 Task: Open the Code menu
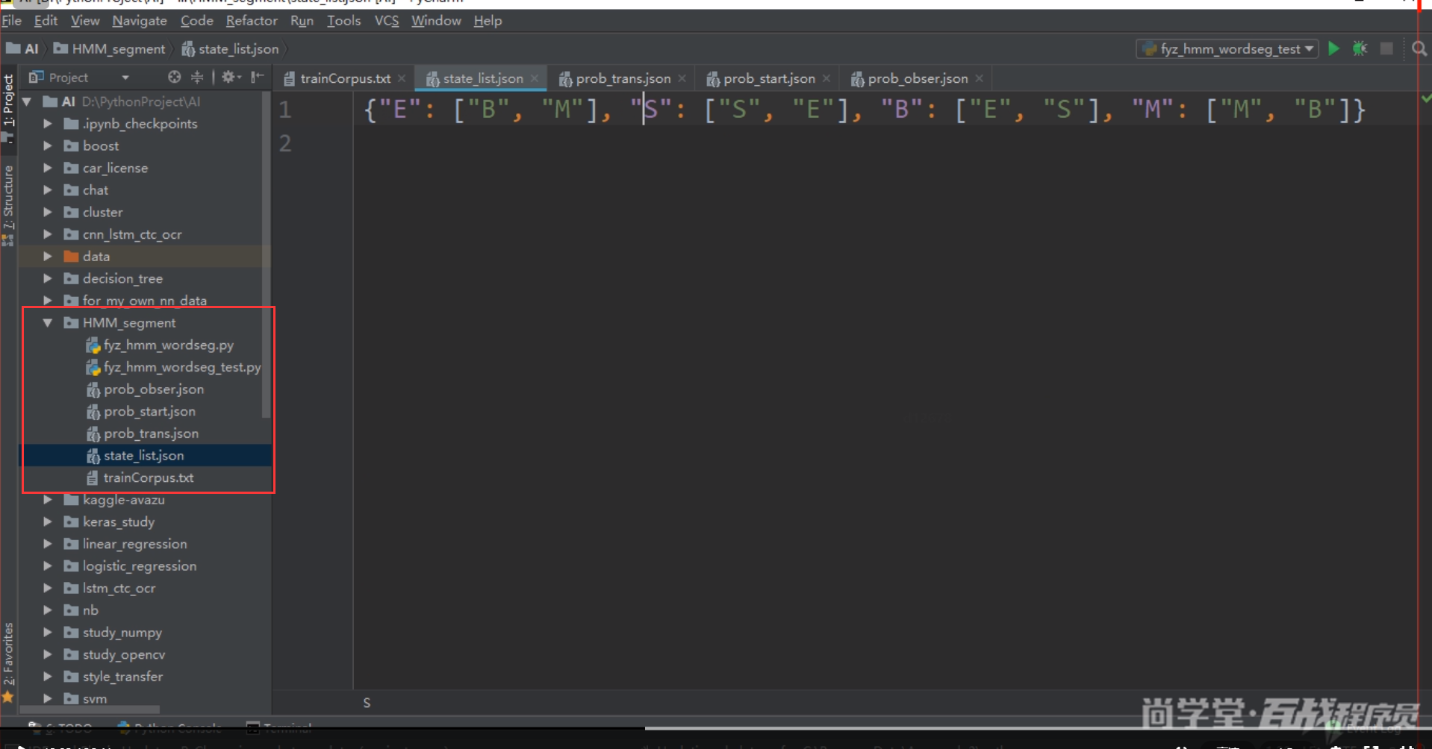[x=196, y=21]
